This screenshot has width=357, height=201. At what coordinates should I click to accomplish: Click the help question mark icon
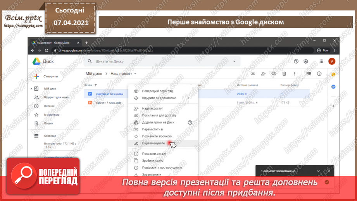pyautogui.click(x=296, y=61)
